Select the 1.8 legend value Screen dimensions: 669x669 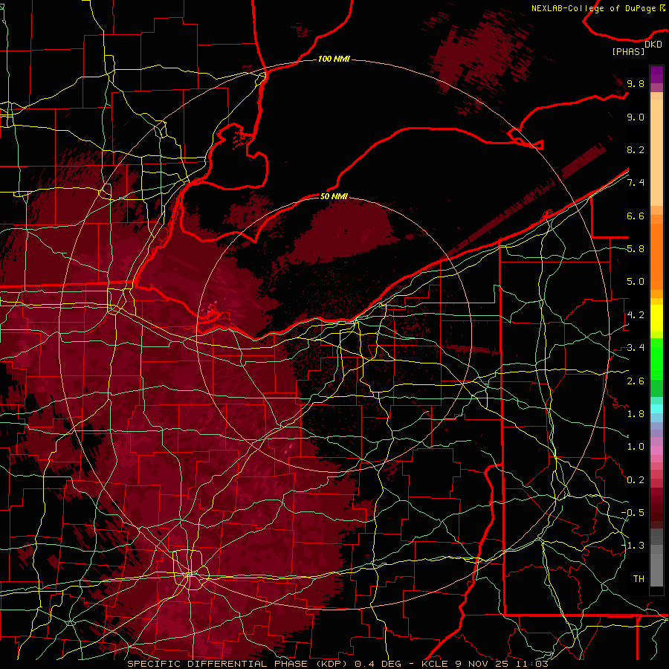636,414
